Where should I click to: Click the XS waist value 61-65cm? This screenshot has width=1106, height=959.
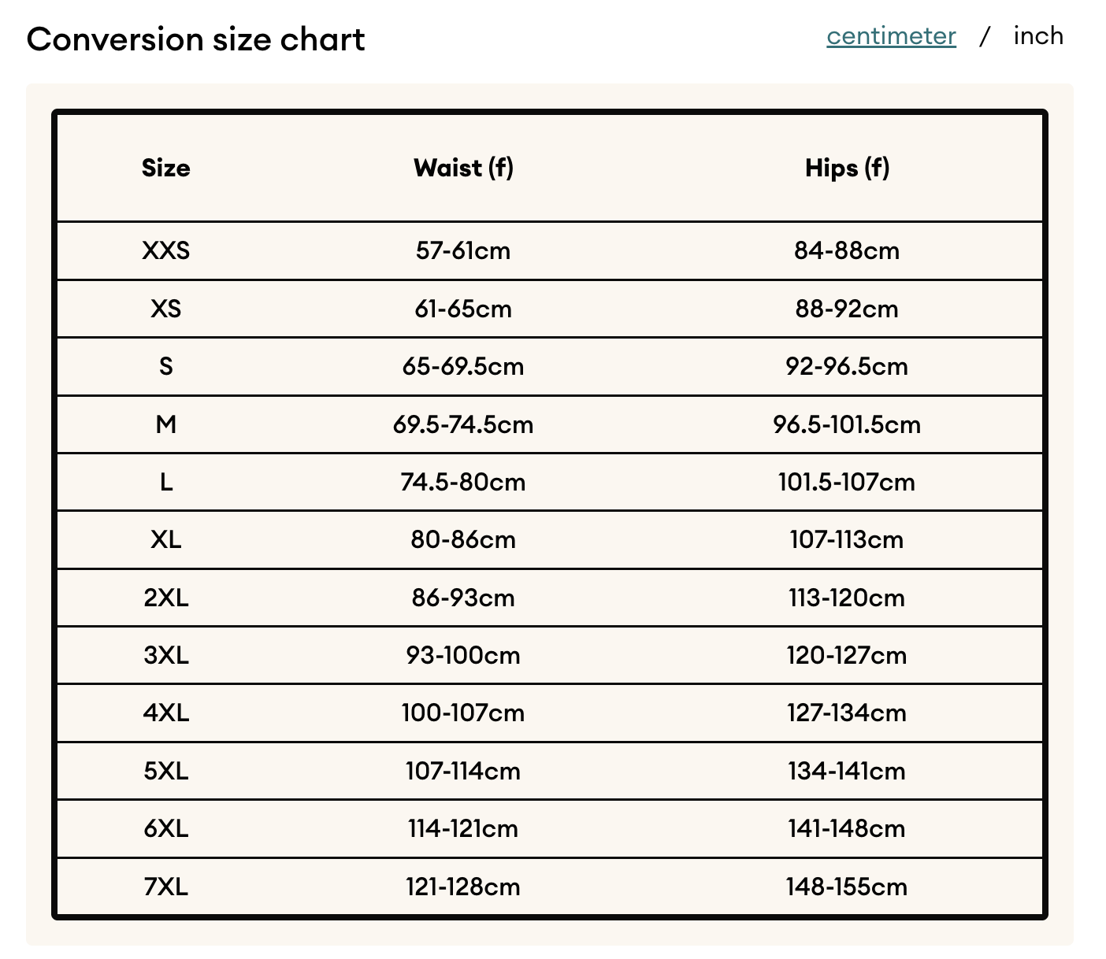[463, 309]
